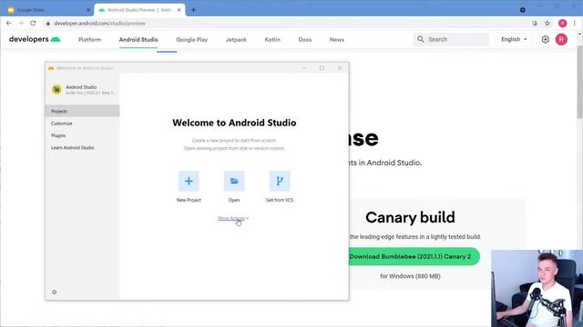
Task: Click the page vertical scrollbar
Action: [579, 82]
